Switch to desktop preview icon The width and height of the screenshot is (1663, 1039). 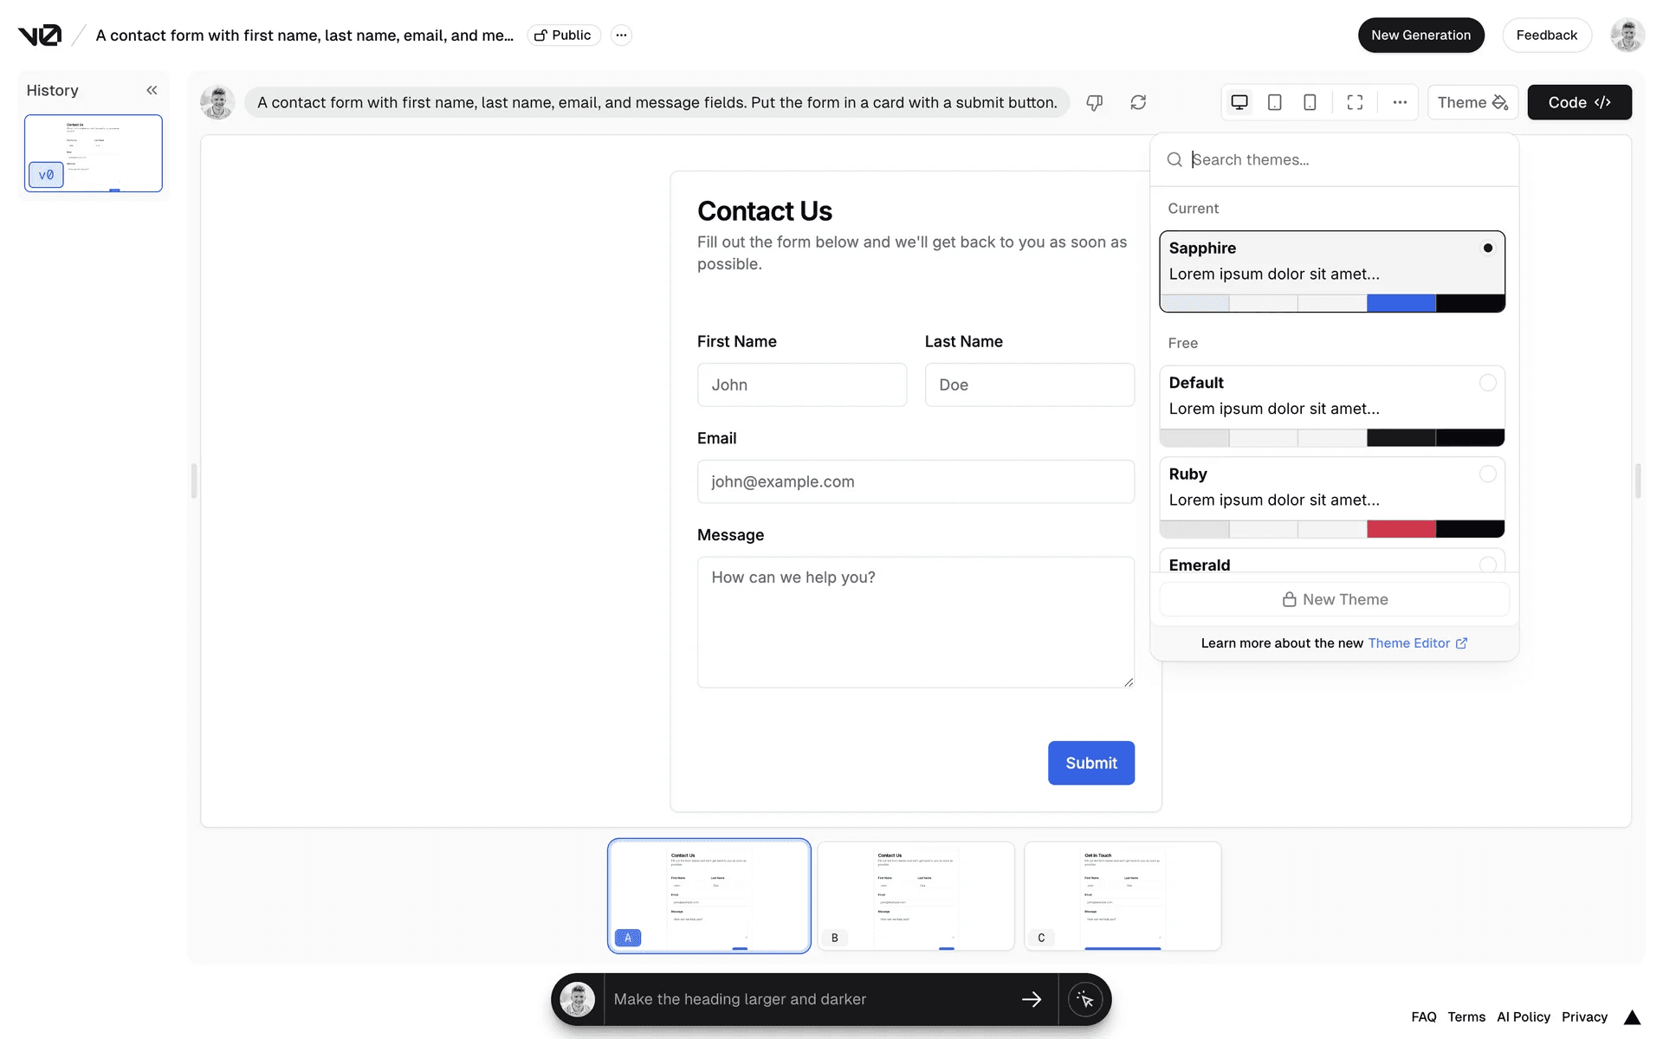pos(1239,102)
